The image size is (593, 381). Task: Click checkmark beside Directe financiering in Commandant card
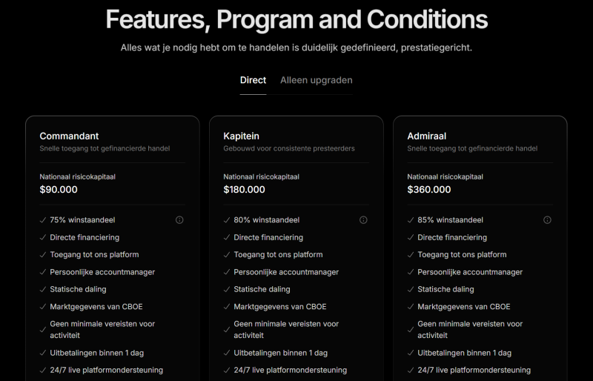(x=42, y=238)
